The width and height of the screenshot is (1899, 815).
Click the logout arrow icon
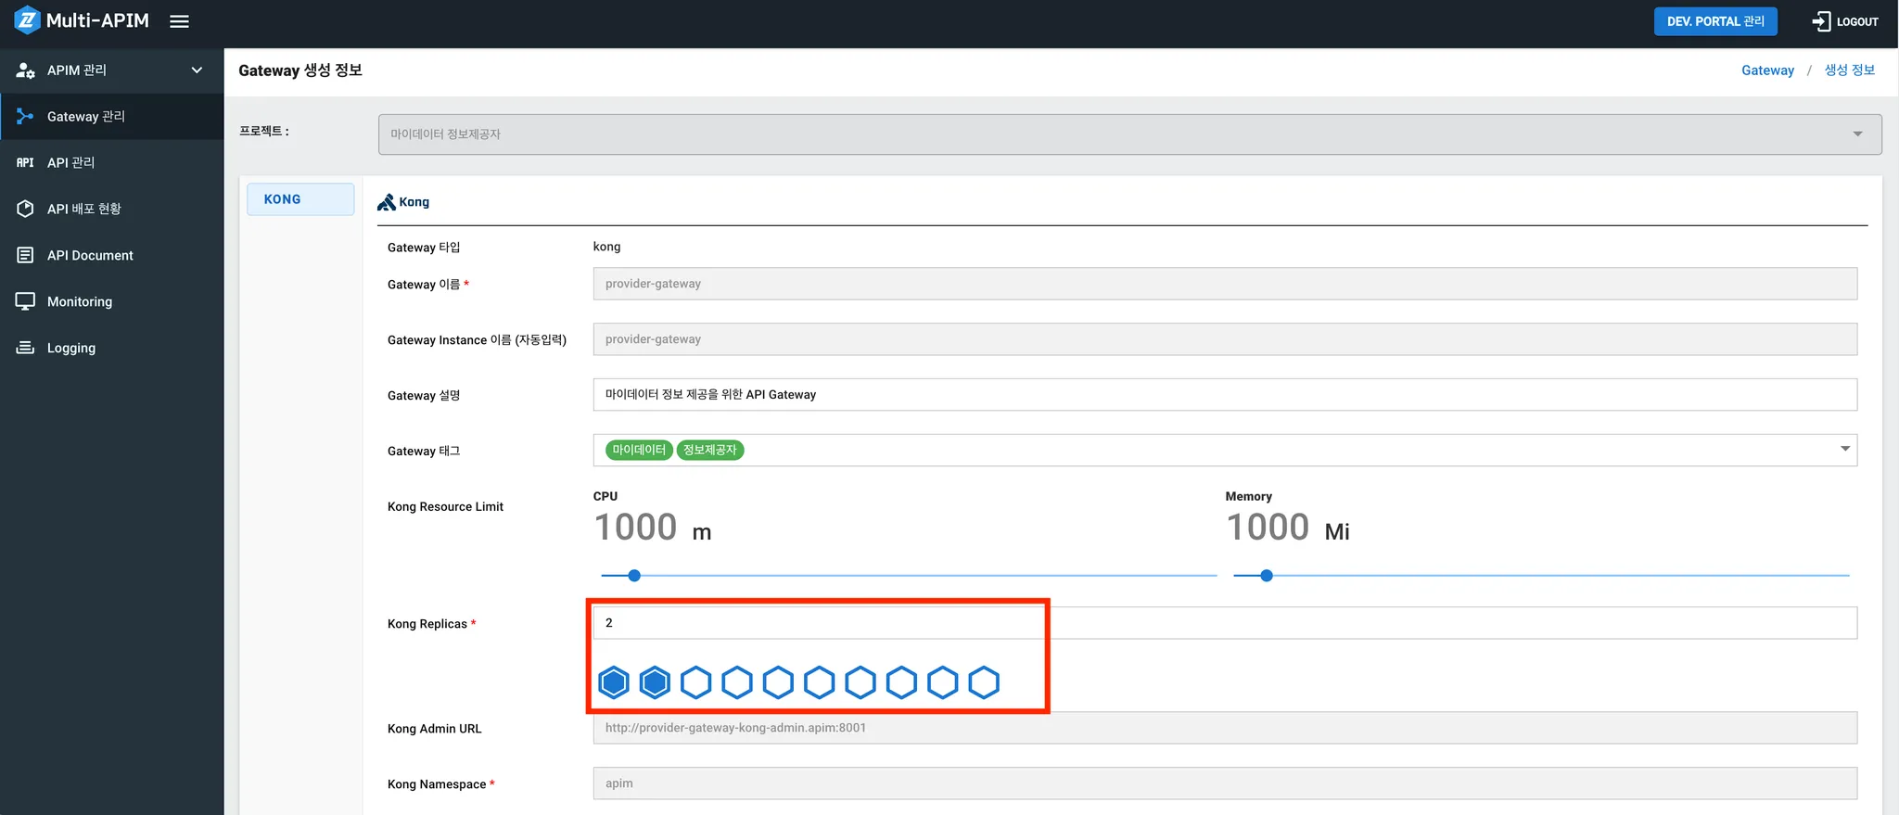pyautogui.click(x=1821, y=21)
